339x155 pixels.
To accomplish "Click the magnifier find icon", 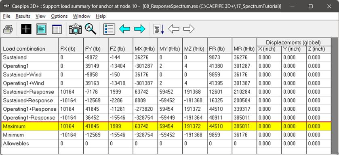I will click(x=91, y=29).
